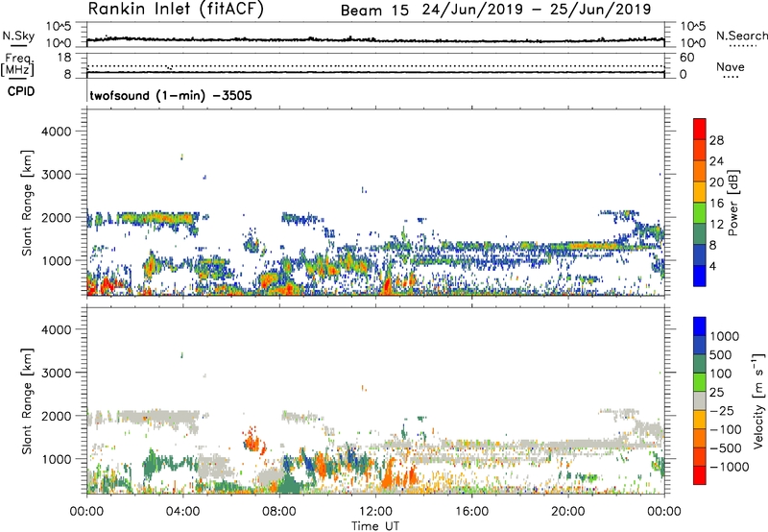Click the blue top segment of velocity colorbar
This screenshot has height=532, width=768.
tap(700, 326)
